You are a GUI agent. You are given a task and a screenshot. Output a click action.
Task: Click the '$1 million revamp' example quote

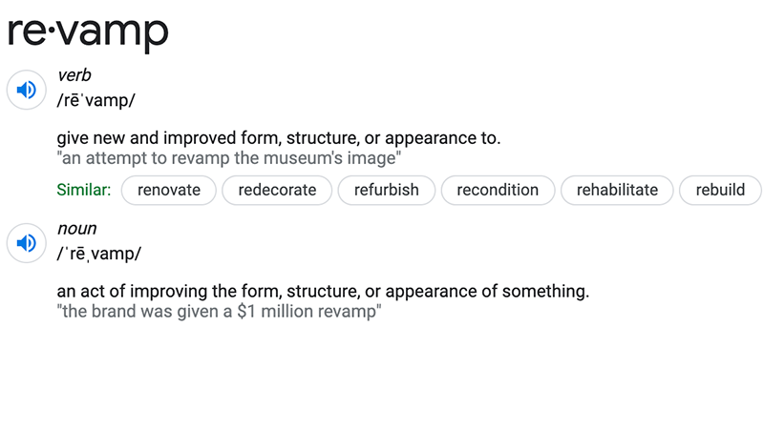[220, 312]
